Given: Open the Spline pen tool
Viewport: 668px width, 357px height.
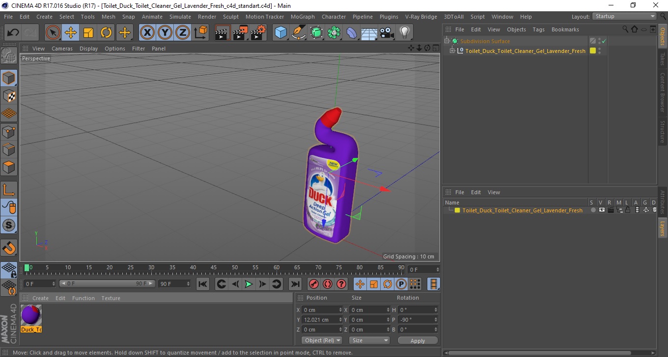Looking at the screenshot, I should point(299,33).
